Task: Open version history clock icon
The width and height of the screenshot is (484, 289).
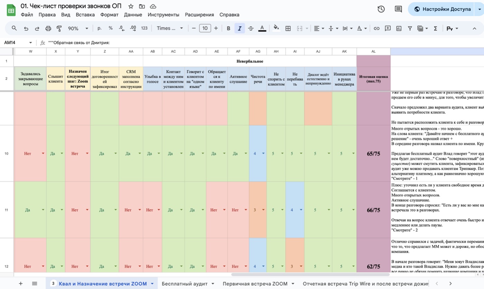Action: 381,9
